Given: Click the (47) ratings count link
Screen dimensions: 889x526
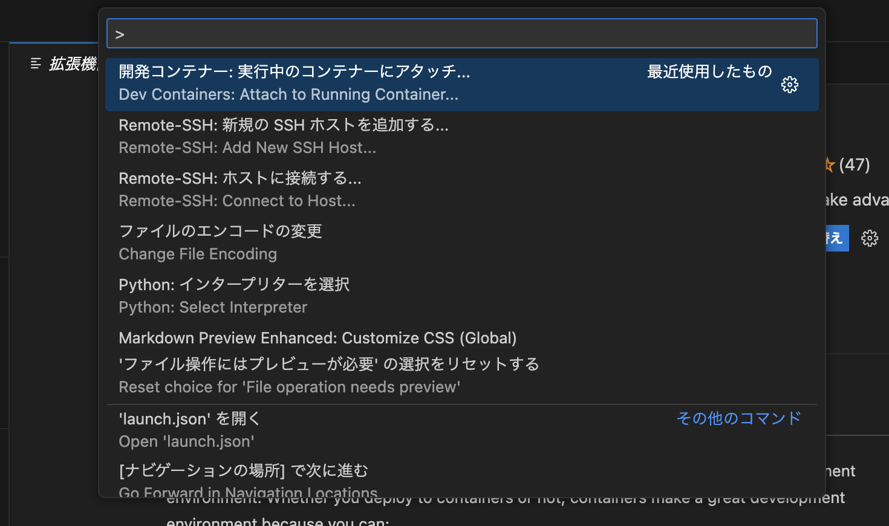Looking at the screenshot, I should pyautogui.click(x=855, y=164).
